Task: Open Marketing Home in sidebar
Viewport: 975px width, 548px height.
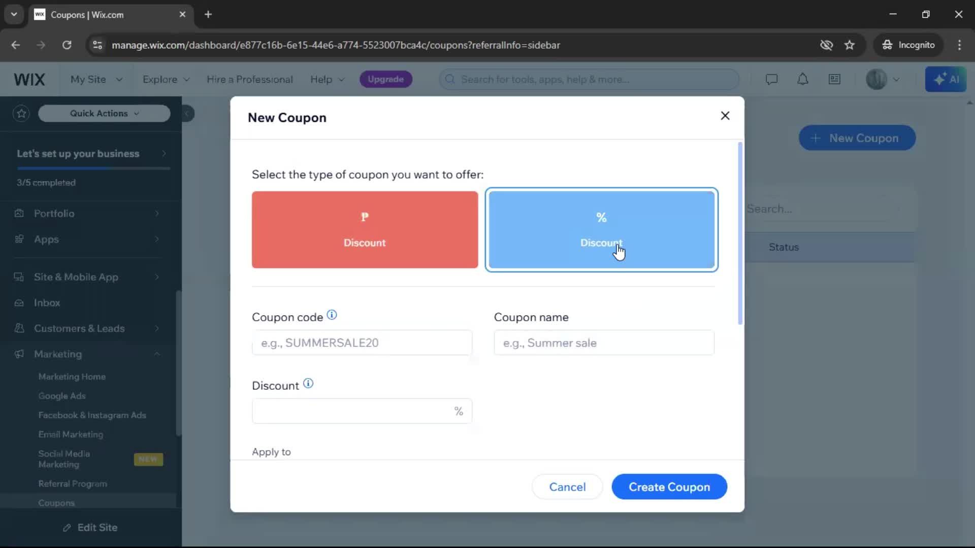Action: click(x=72, y=376)
